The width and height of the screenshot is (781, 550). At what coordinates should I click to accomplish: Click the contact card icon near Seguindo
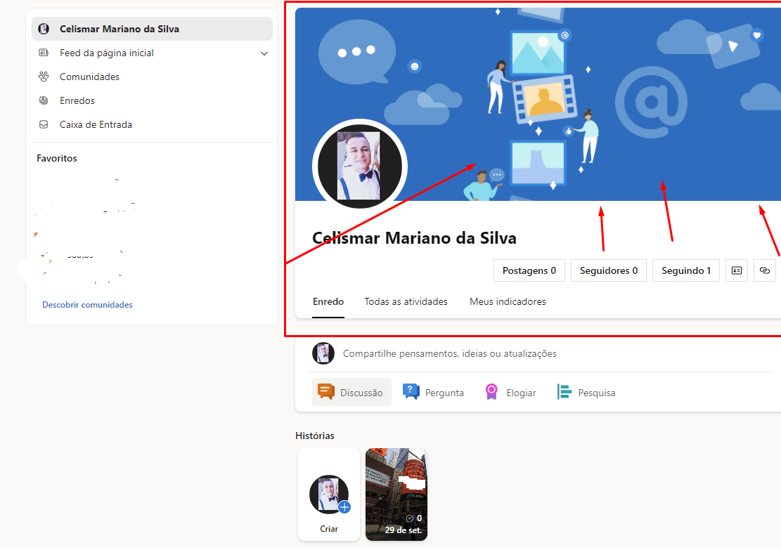tap(736, 270)
